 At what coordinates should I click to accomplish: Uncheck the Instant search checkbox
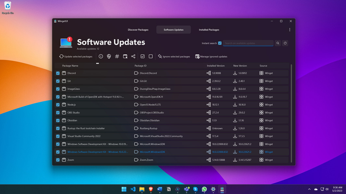220,43
